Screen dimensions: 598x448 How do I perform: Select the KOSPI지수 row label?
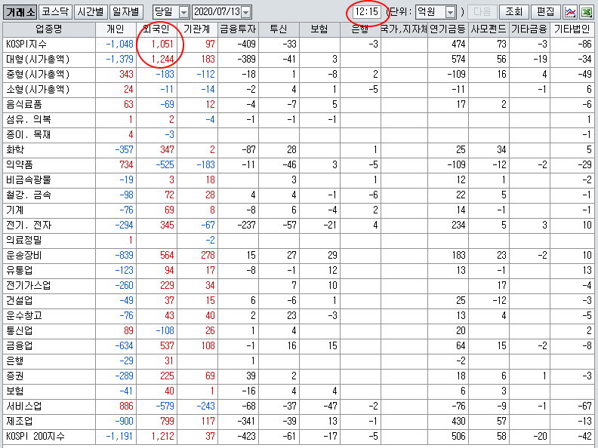coord(27,44)
